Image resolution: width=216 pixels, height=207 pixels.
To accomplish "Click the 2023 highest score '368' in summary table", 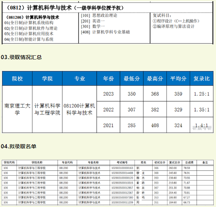I will 155,94.
